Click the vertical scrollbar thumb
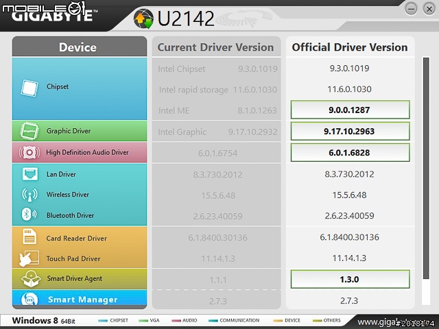The width and height of the screenshot is (439, 329). (x=426, y=168)
